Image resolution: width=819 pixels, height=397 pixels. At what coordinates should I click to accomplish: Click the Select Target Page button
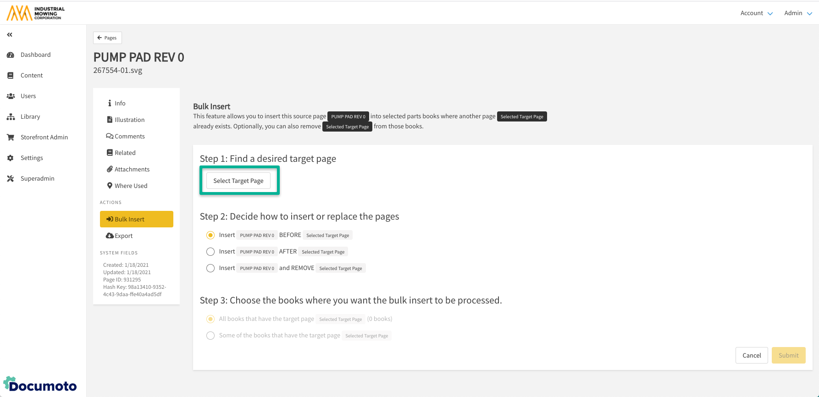[238, 181]
